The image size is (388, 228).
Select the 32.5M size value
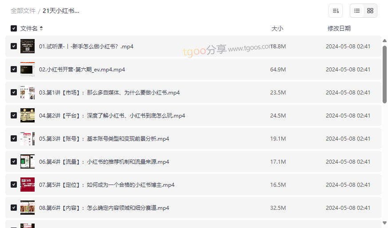tap(278, 208)
